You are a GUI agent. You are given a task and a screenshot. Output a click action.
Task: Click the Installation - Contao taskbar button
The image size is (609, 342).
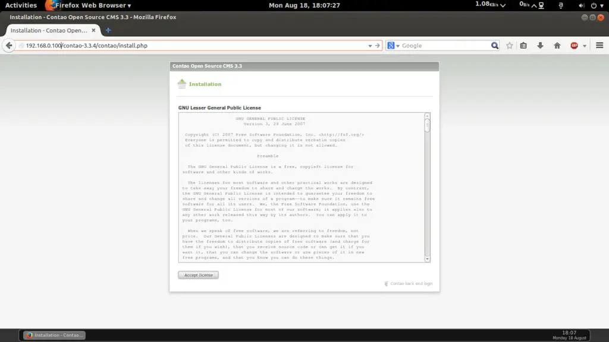coord(54,335)
